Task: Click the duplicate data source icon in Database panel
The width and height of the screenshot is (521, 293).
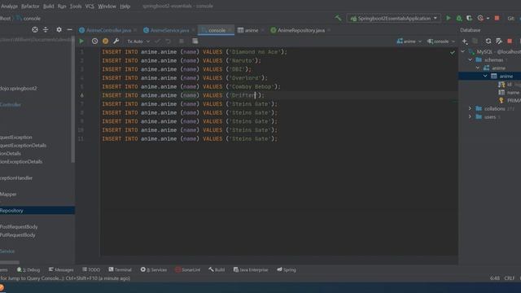Action: click(x=475, y=42)
